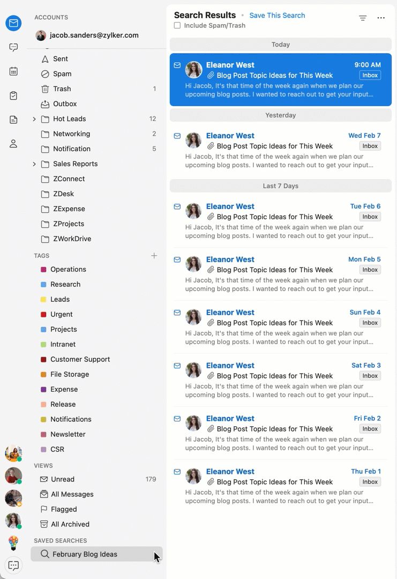Select the Notification folder
The height and width of the screenshot is (579, 397).
96,149
